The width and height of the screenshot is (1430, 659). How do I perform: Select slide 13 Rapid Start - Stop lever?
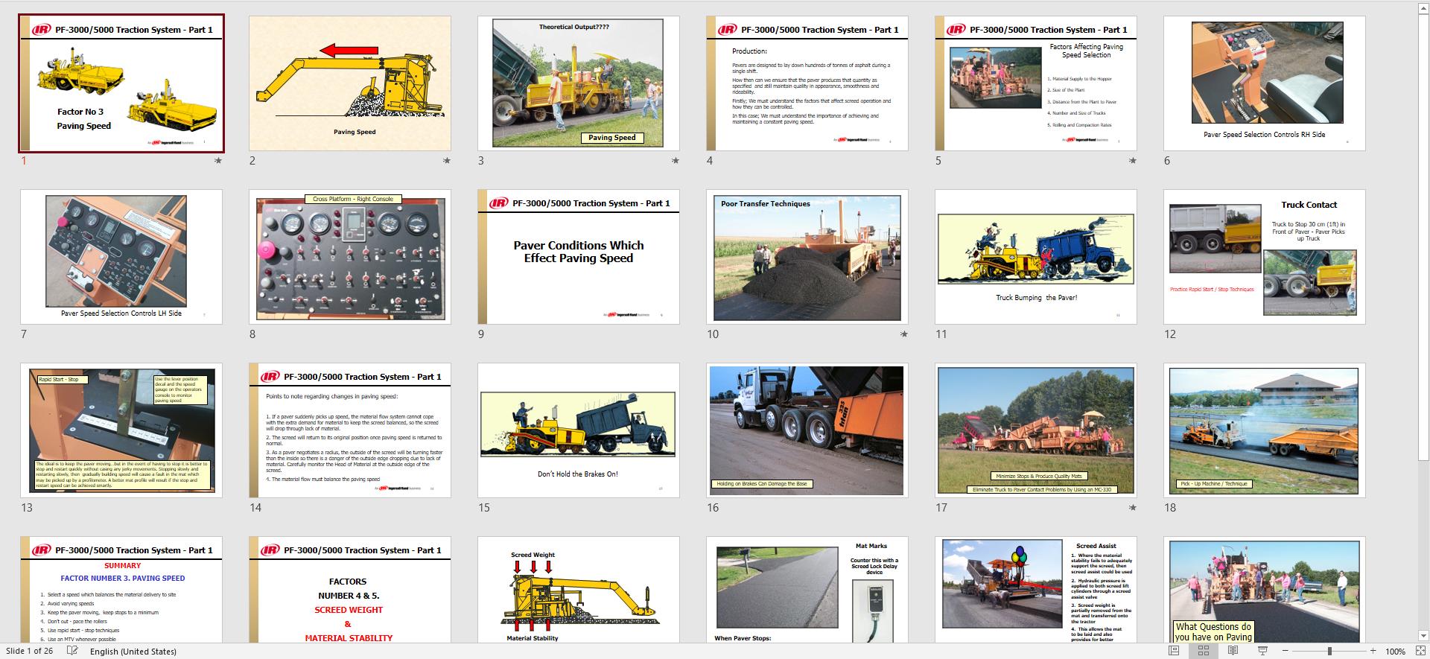click(121, 430)
